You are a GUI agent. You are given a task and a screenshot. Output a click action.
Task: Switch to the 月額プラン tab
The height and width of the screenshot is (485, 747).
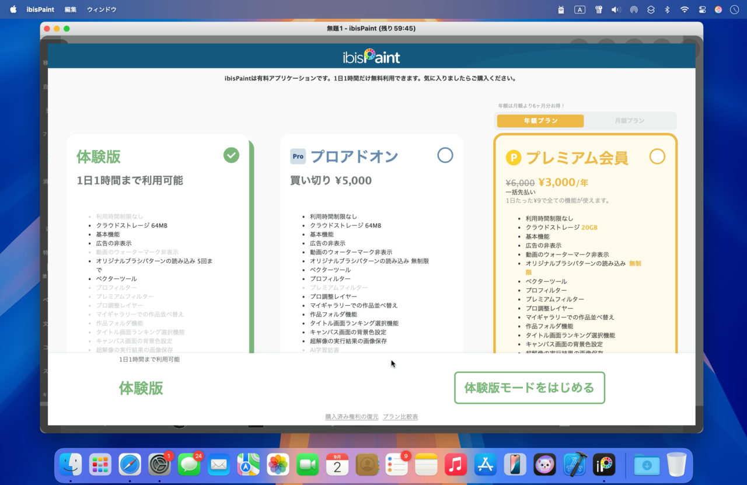click(x=629, y=121)
